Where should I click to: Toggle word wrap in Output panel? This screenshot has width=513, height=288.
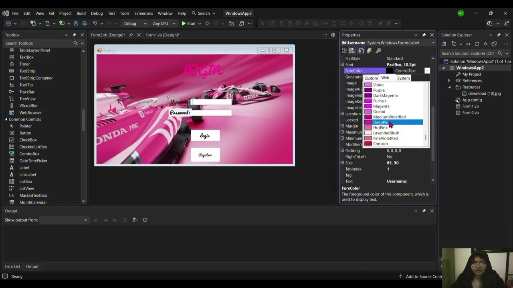[x=135, y=220]
